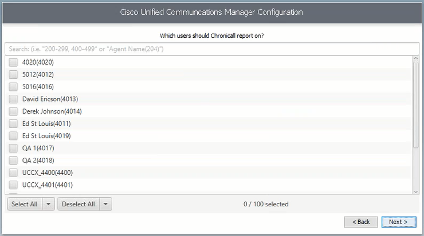The height and width of the screenshot is (236, 424).
Task: Go back with the < Back button
Action: 361,222
